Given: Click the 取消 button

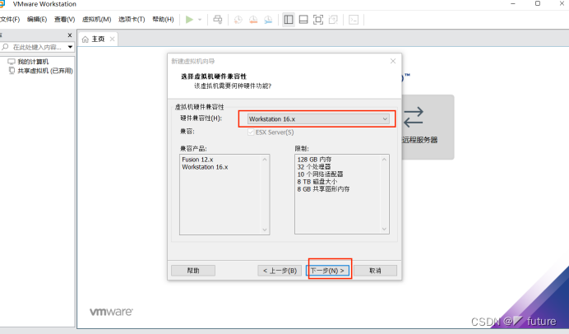Looking at the screenshot, I should point(375,271).
